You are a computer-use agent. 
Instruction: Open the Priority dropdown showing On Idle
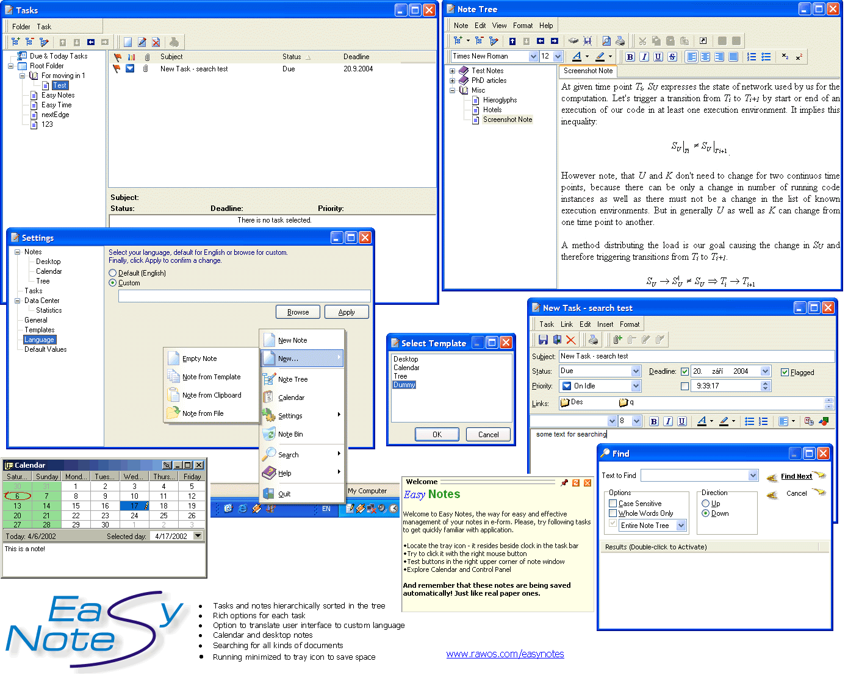point(636,386)
